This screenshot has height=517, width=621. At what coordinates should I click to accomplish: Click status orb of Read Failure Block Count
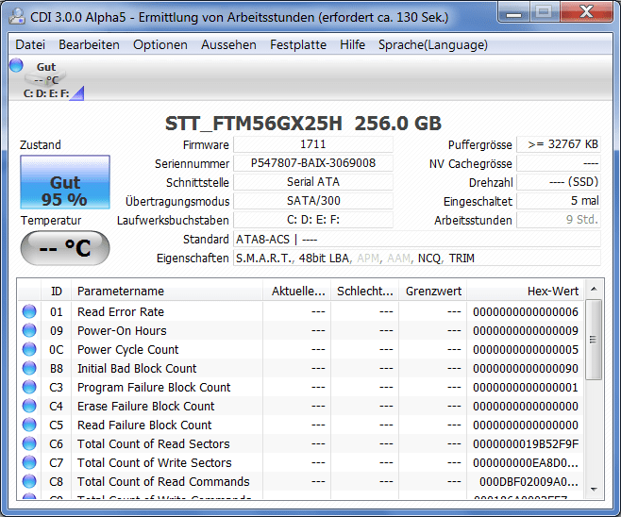(x=29, y=425)
